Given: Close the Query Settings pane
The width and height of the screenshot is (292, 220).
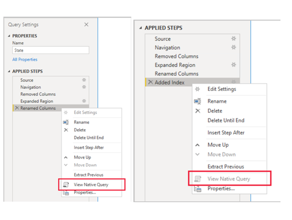Looking at the screenshot, I should [86, 24].
